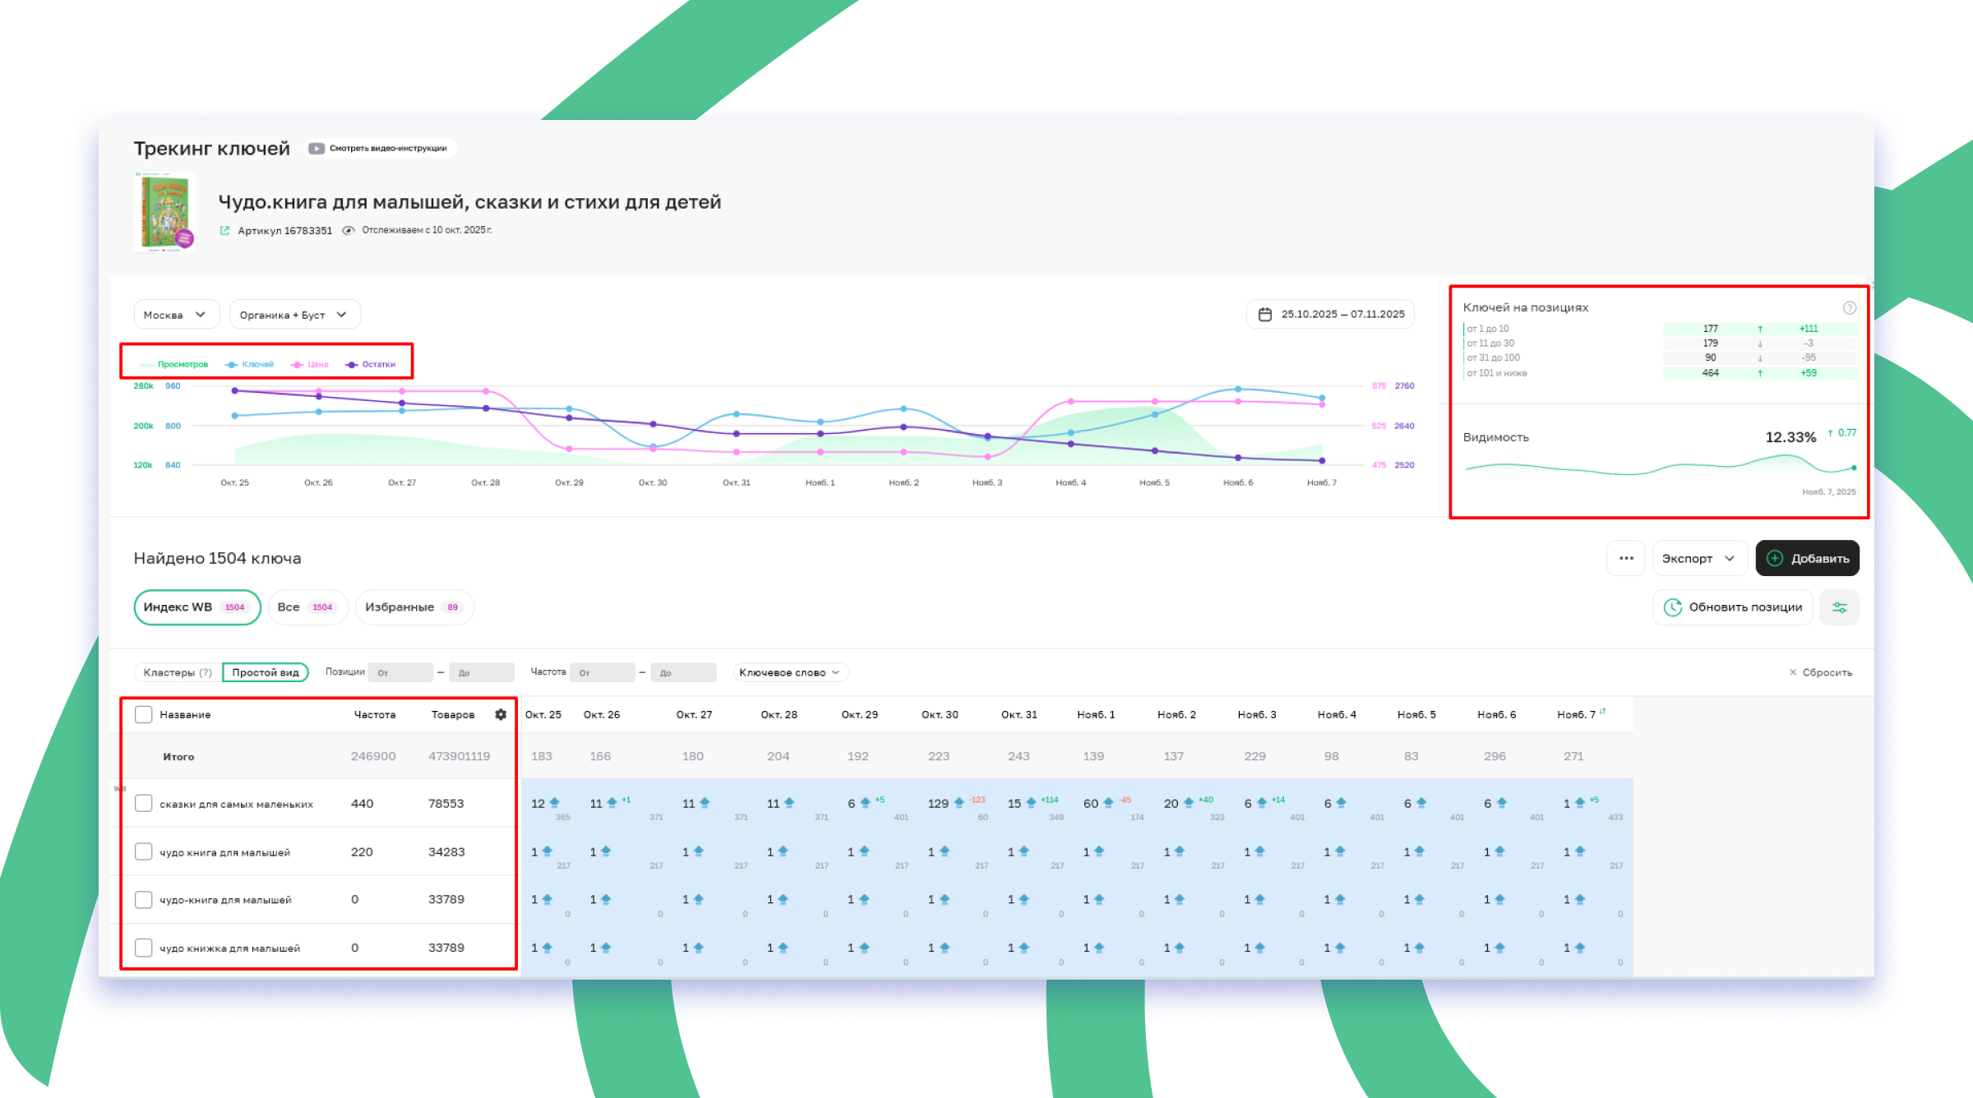Click the table settings gear icon
The image size is (1973, 1098).
(x=501, y=714)
